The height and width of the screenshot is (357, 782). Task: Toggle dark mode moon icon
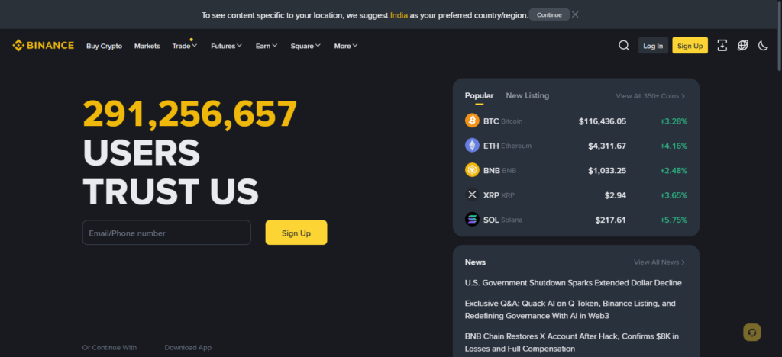[x=763, y=46]
